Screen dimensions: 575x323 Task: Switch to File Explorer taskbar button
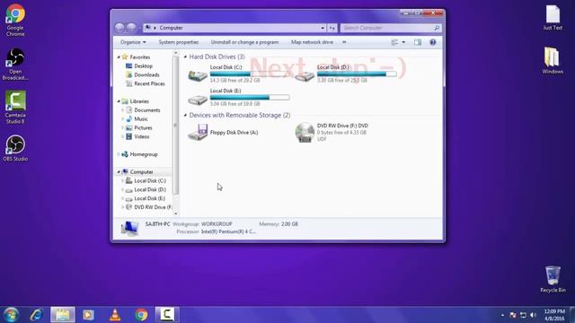[x=63, y=315]
